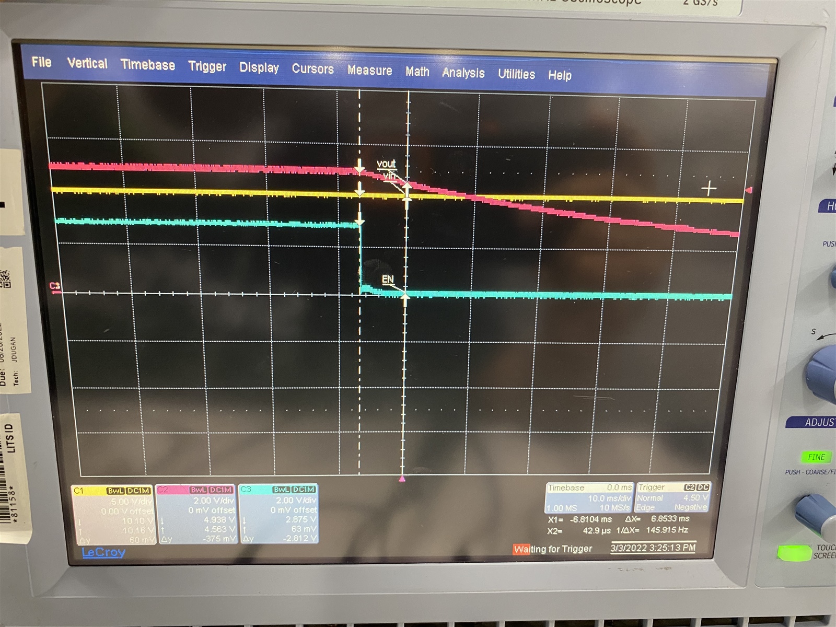
Task: Click the DC coupling badge in Trigger box
Action: [703, 487]
